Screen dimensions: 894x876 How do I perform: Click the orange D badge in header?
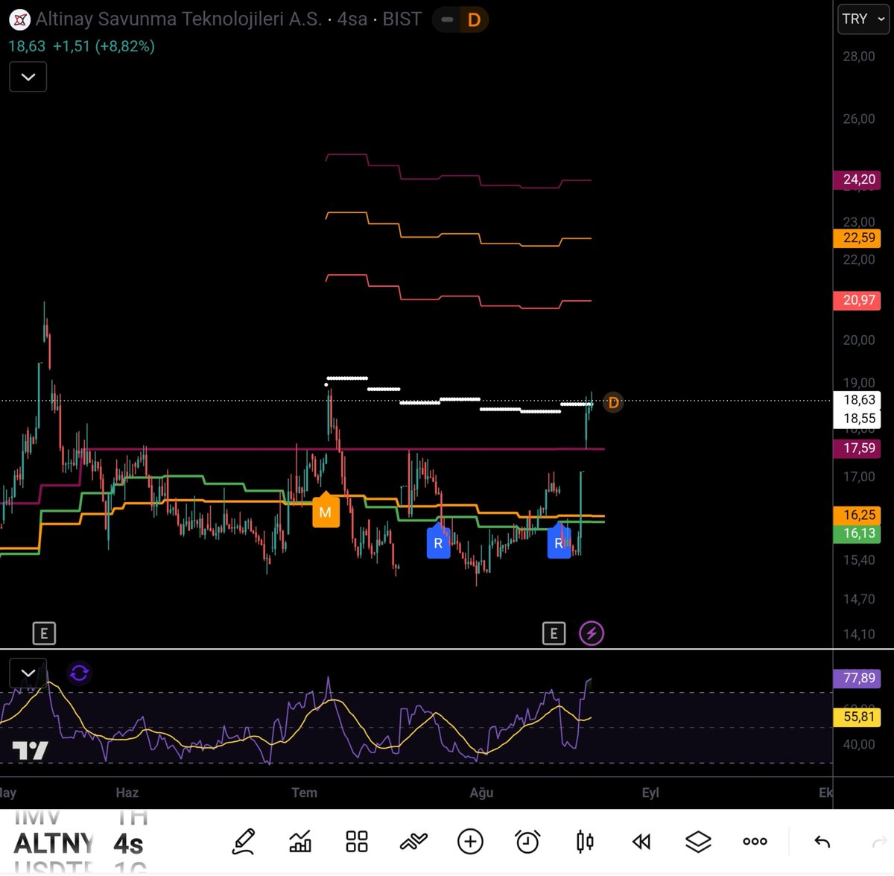(x=474, y=19)
